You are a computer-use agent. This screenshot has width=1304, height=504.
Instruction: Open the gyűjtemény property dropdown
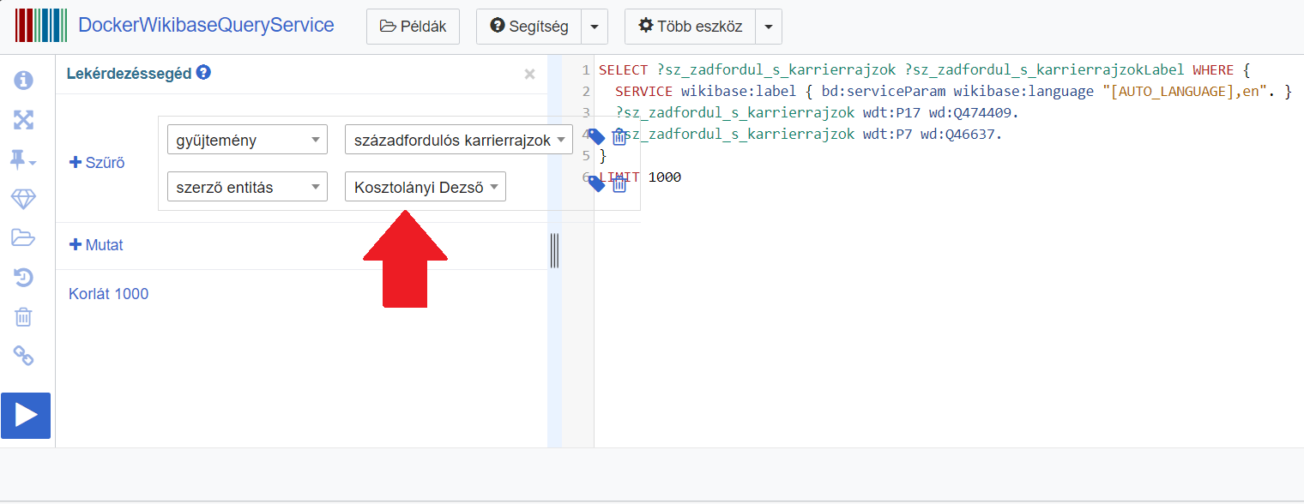coord(247,141)
